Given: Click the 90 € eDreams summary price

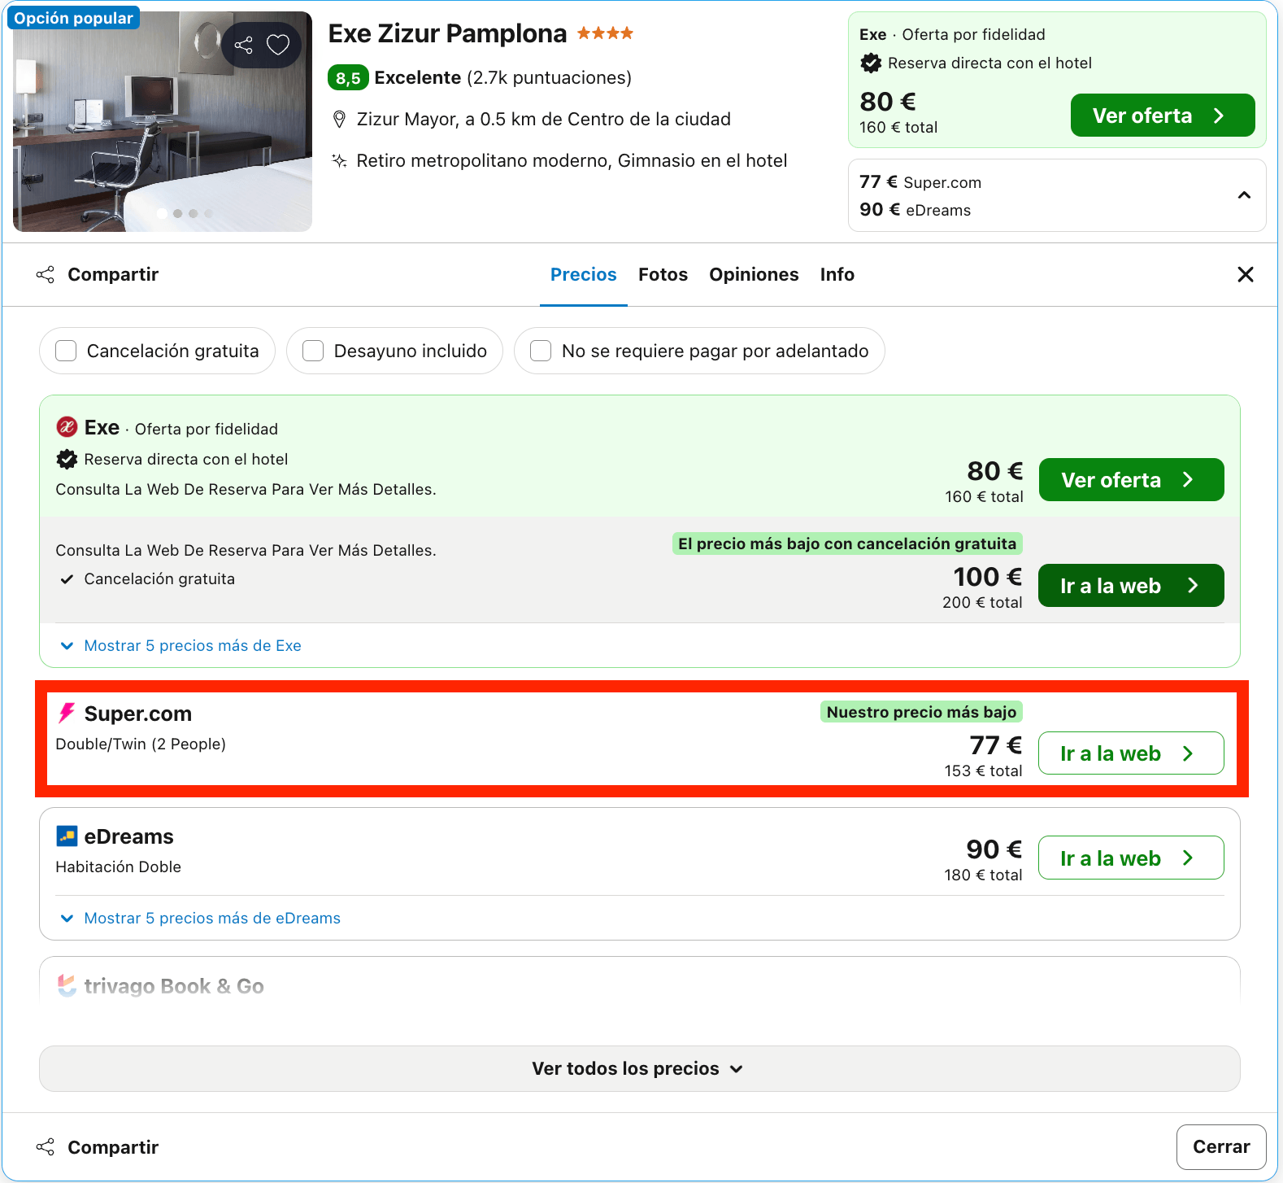Looking at the screenshot, I should (x=915, y=210).
